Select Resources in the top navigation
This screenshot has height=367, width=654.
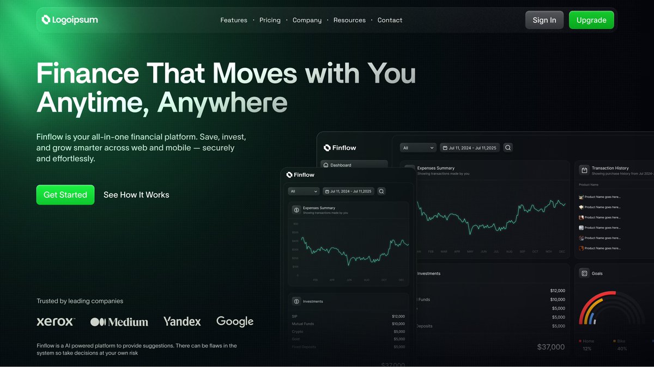pos(349,20)
